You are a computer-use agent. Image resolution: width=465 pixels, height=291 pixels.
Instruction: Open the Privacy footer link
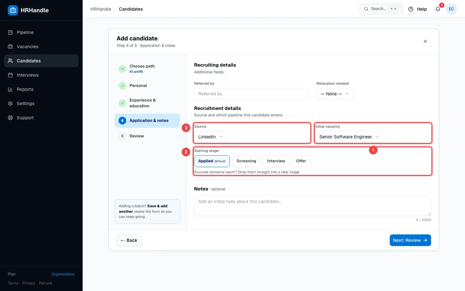tap(29, 283)
